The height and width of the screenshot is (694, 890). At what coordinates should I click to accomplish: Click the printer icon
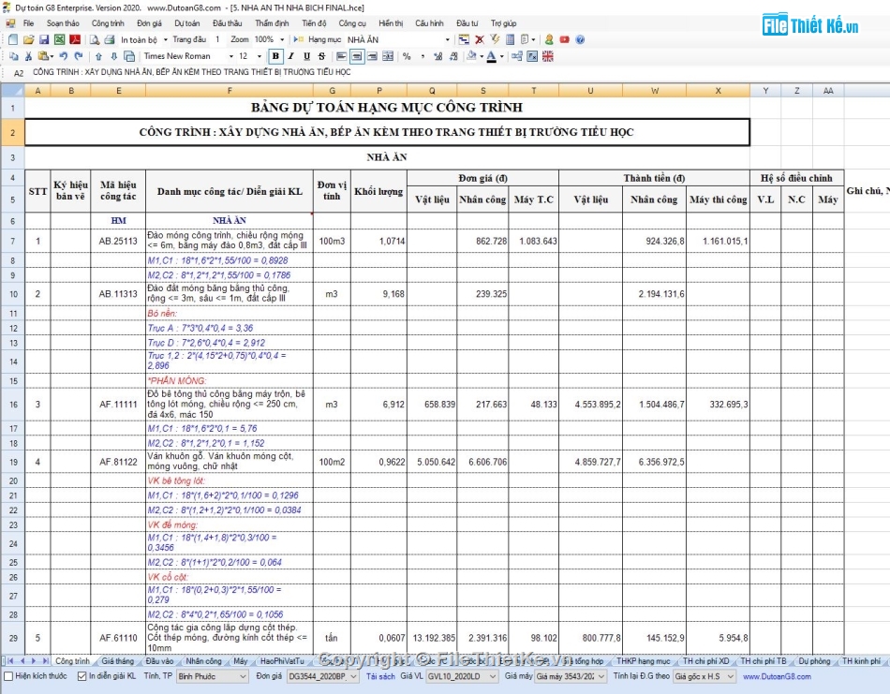[x=110, y=39]
